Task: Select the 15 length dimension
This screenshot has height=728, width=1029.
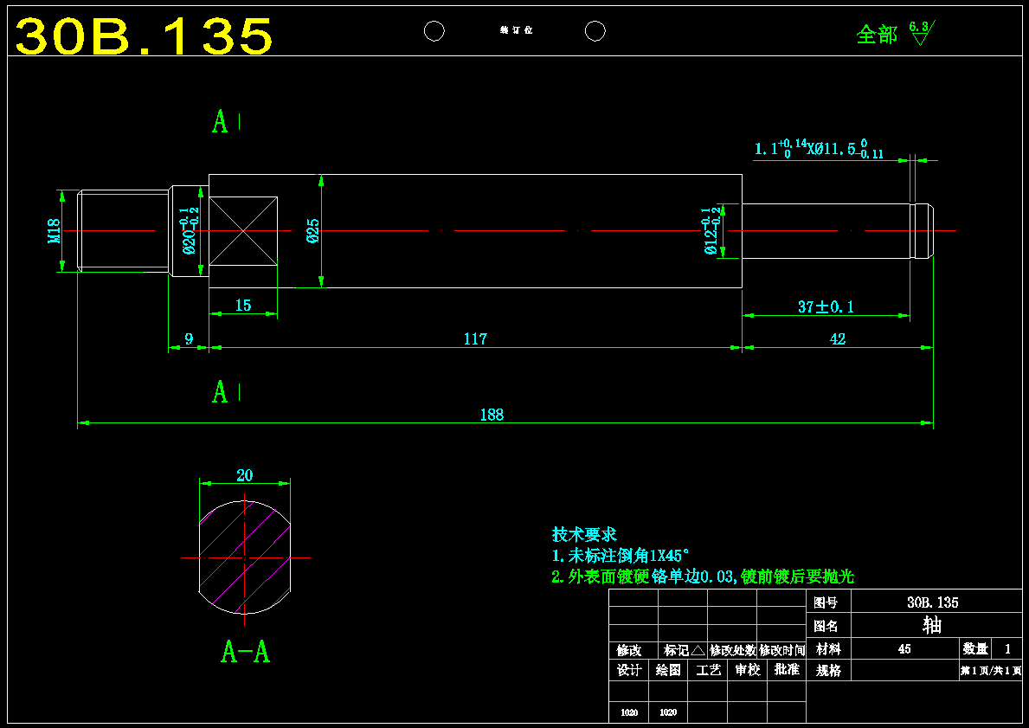Action: click(x=243, y=306)
